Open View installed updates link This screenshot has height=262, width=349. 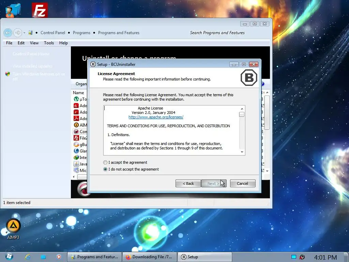click(x=32, y=66)
